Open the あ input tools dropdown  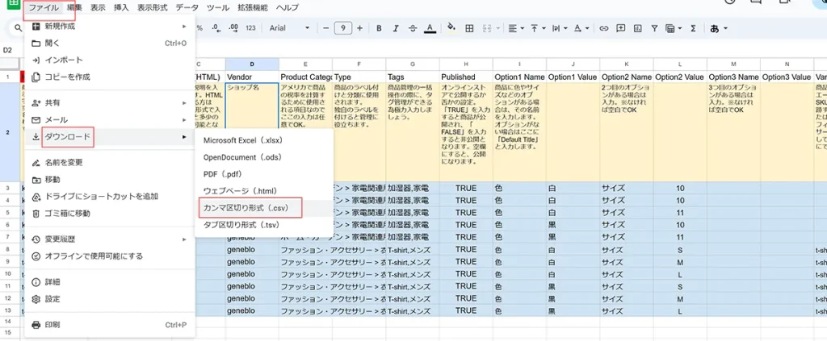(x=719, y=28)
